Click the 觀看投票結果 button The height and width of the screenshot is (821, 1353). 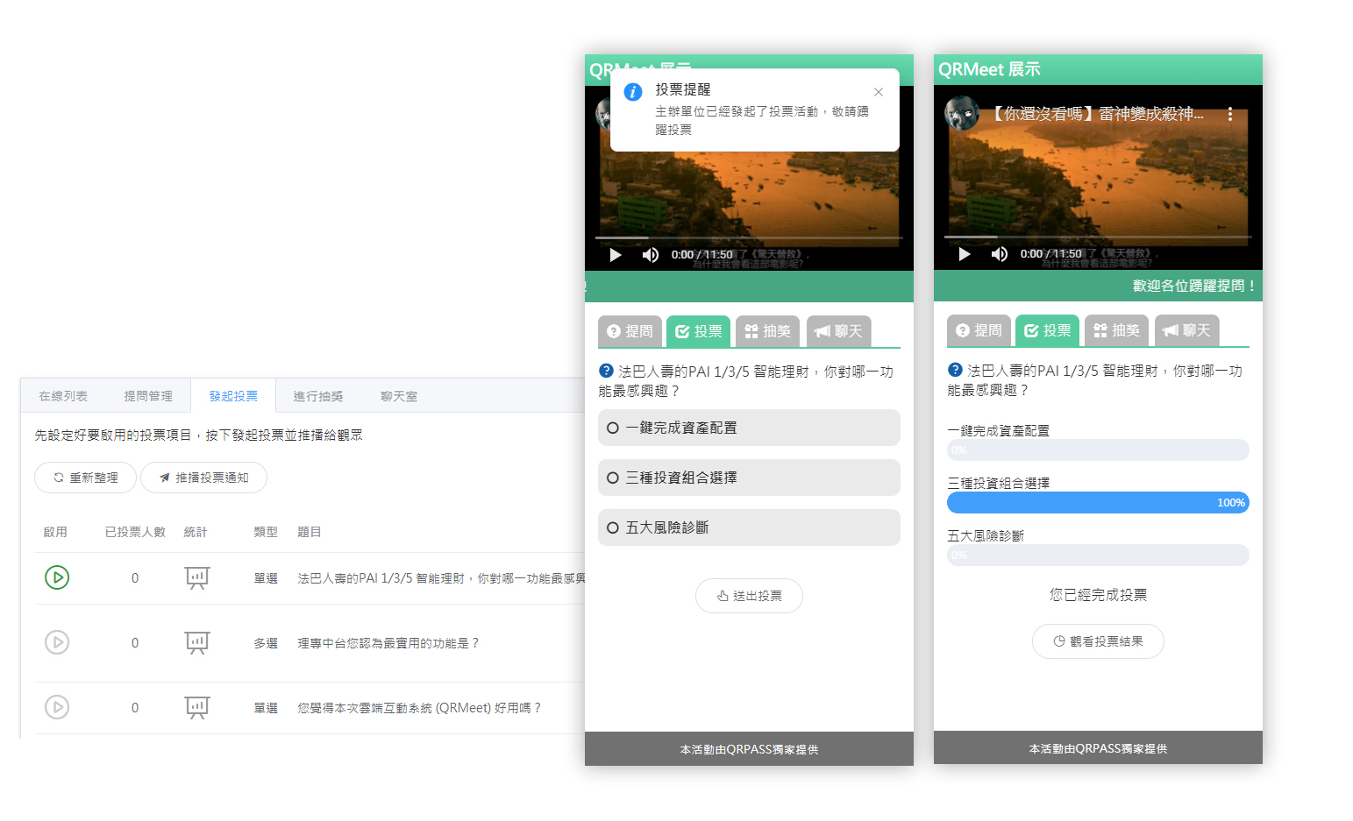coord(1098,641)
